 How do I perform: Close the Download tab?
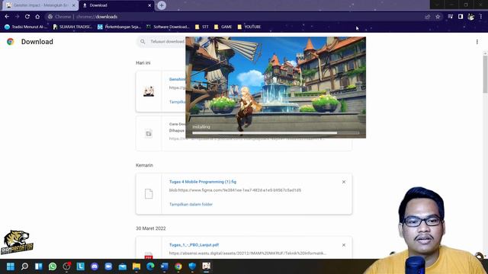point(149,5)
